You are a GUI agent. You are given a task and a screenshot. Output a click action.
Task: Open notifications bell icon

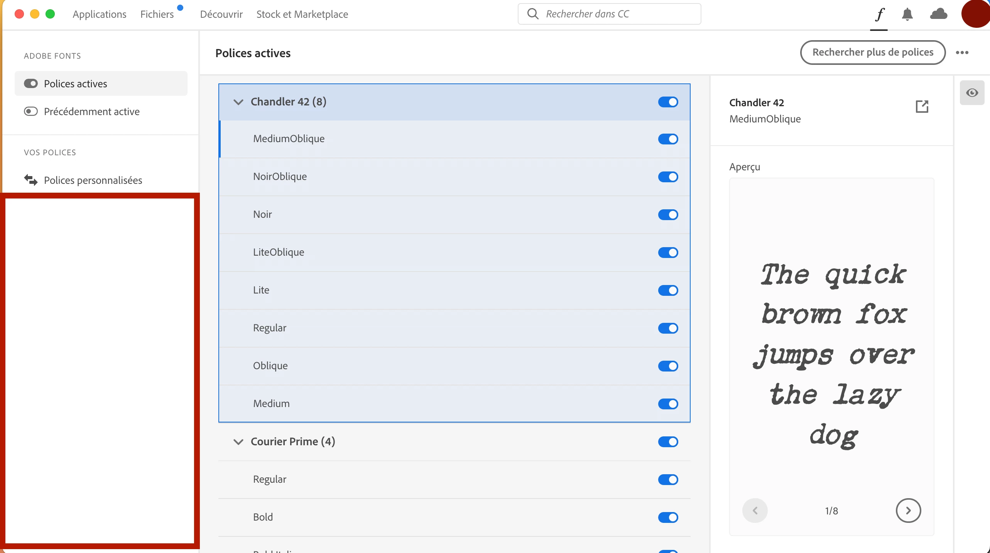(907, 15)
